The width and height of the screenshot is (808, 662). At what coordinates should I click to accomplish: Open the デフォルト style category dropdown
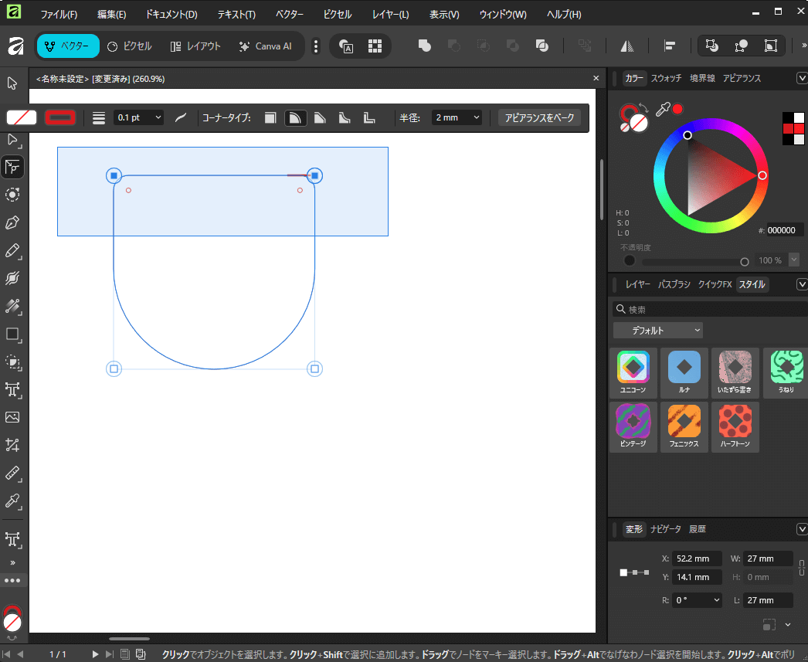coord(657,331)
